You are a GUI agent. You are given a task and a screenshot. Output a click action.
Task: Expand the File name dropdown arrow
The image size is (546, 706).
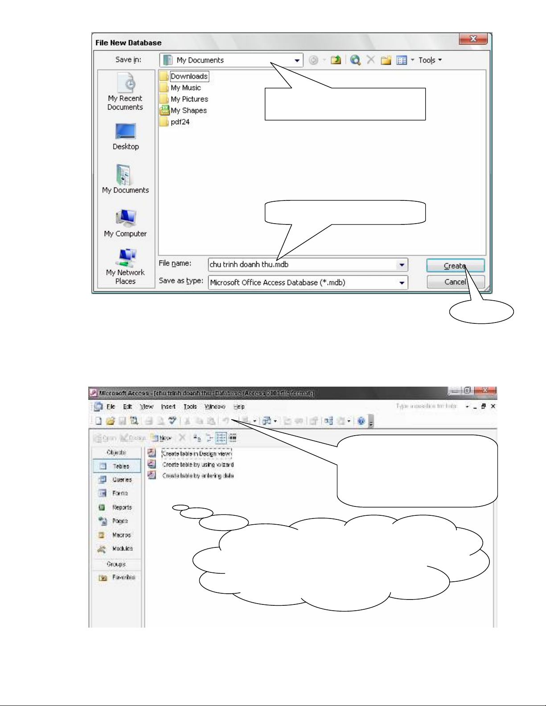(x=402, y=265)
